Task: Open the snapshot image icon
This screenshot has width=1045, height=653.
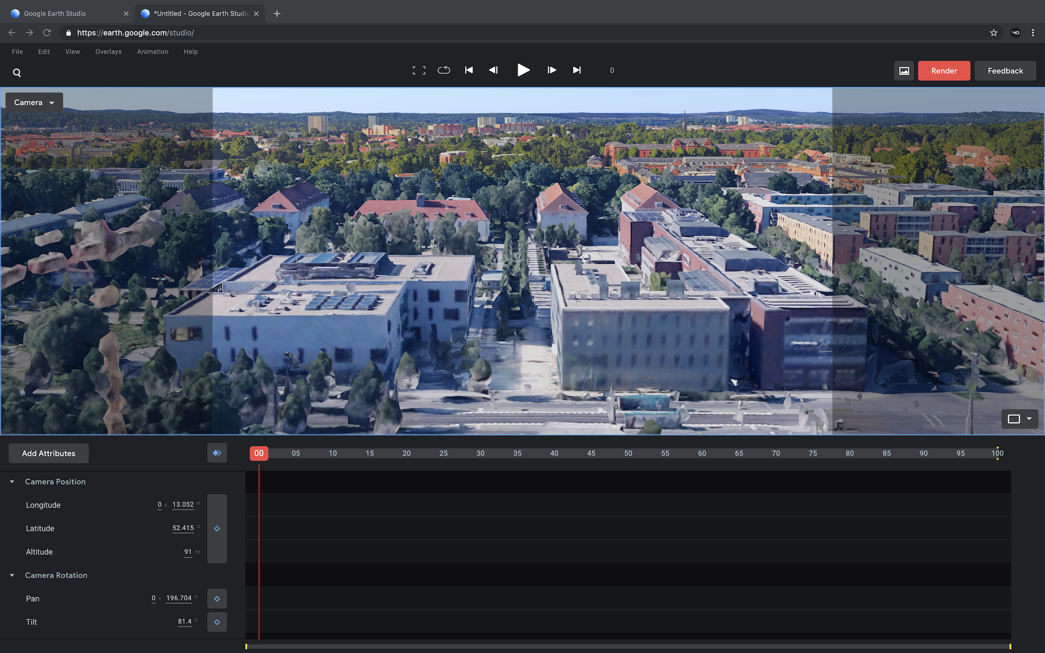Action: (904, 71)
